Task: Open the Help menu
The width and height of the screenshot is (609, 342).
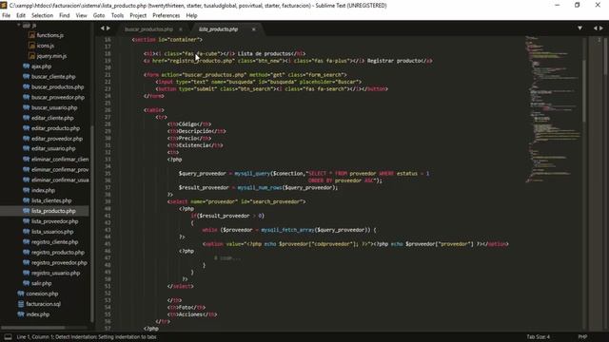Action: tap(191, 15)
